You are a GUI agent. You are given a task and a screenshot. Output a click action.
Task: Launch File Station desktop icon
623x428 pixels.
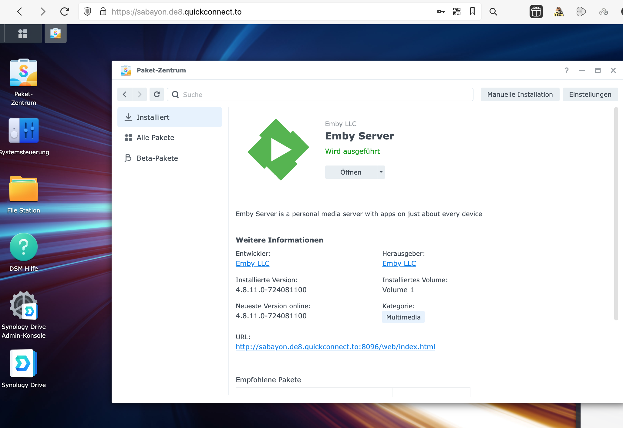click(x=23, y=189)
